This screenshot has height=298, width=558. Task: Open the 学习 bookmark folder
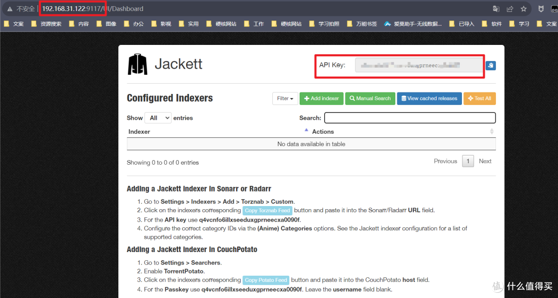pyautogui.click(x=519, y=24)
